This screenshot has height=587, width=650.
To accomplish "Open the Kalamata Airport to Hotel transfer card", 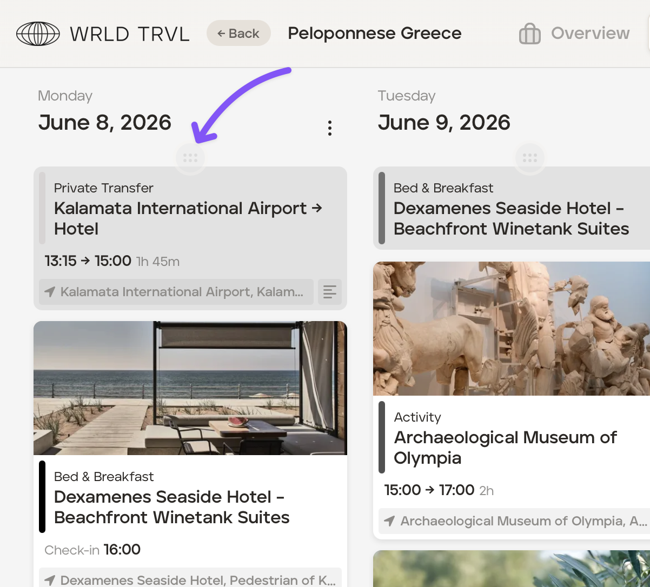I will pos(189,219).
